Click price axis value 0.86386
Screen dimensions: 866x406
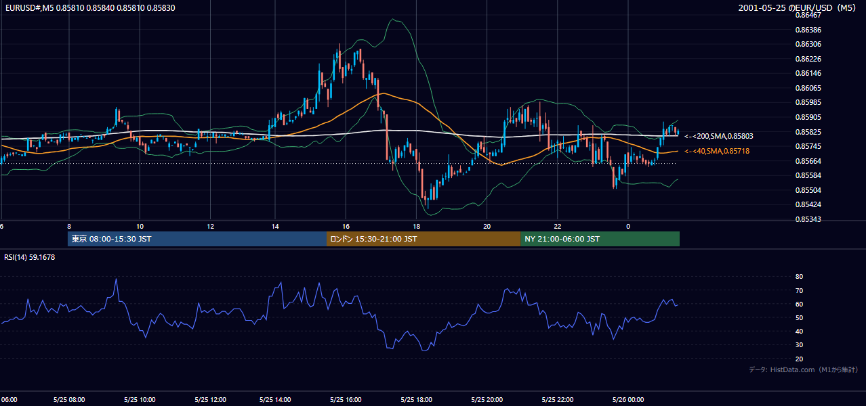(808, 30)
